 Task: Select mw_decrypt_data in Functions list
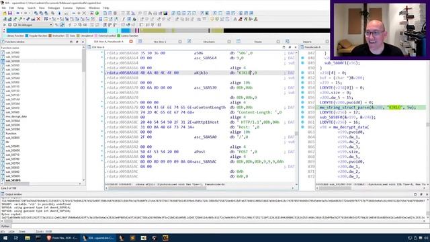pos(16,116)
